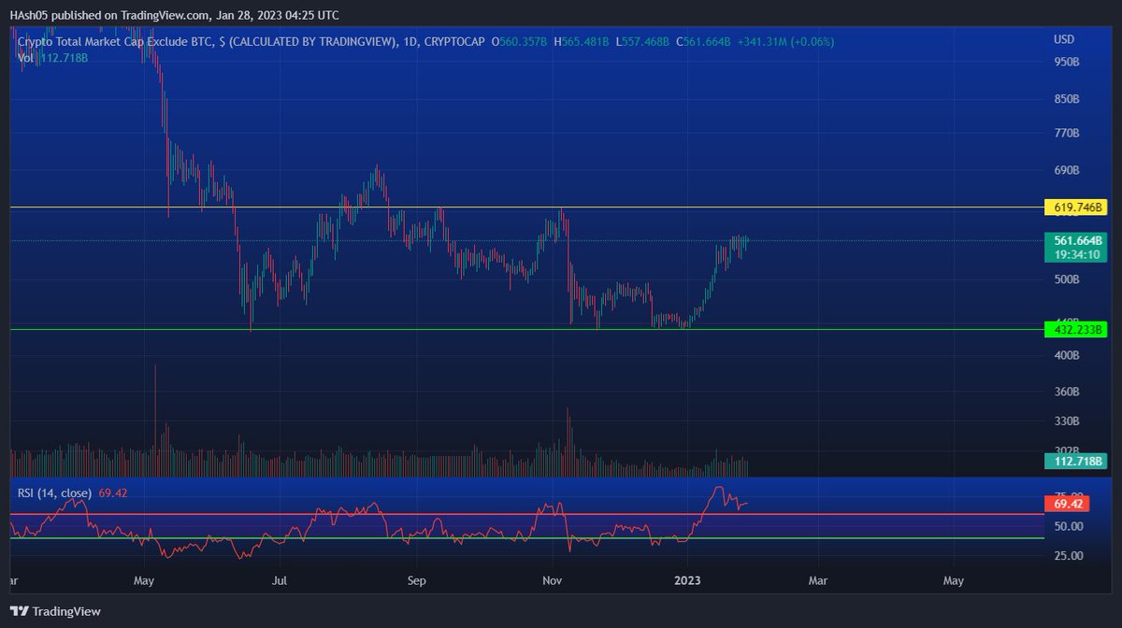Click the yellow 619.746B resistance price label

[x=1073, y=207]
